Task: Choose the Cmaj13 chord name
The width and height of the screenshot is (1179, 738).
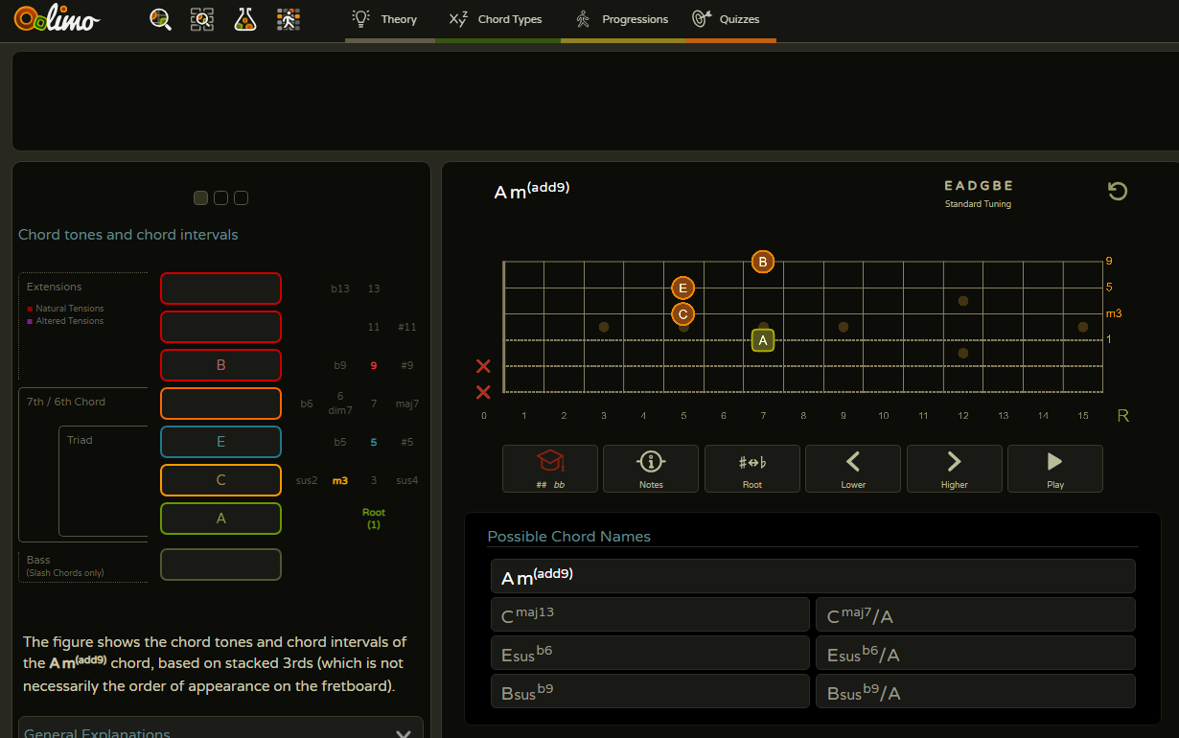Action: click(650, 614)
